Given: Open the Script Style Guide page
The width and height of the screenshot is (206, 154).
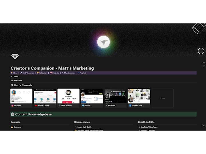Looking at the screenshot, I should click(84, 127).
